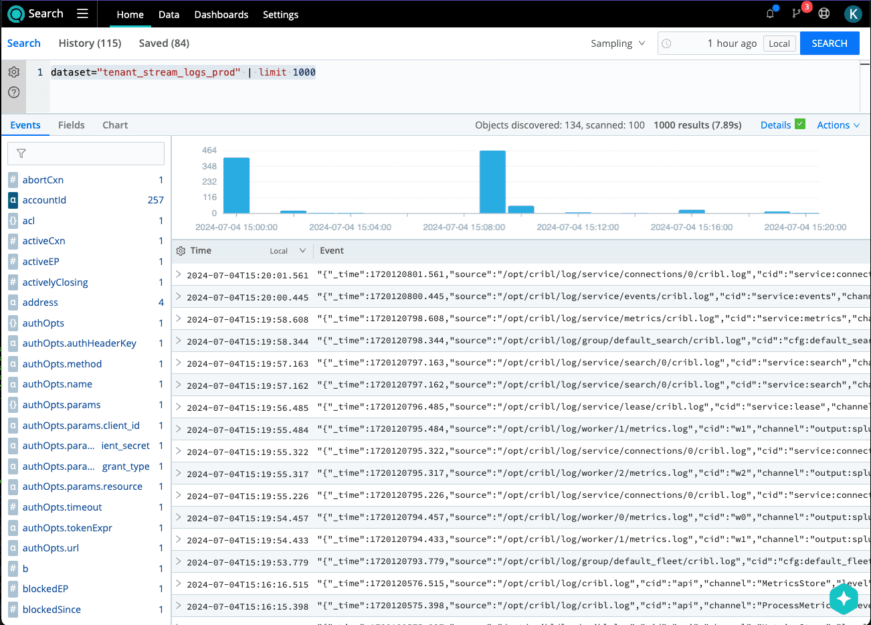Screen dimensions: 871x625
Task: Open the Actions dropdown menu
Action: pyautogui.click(x=838, y=125)
